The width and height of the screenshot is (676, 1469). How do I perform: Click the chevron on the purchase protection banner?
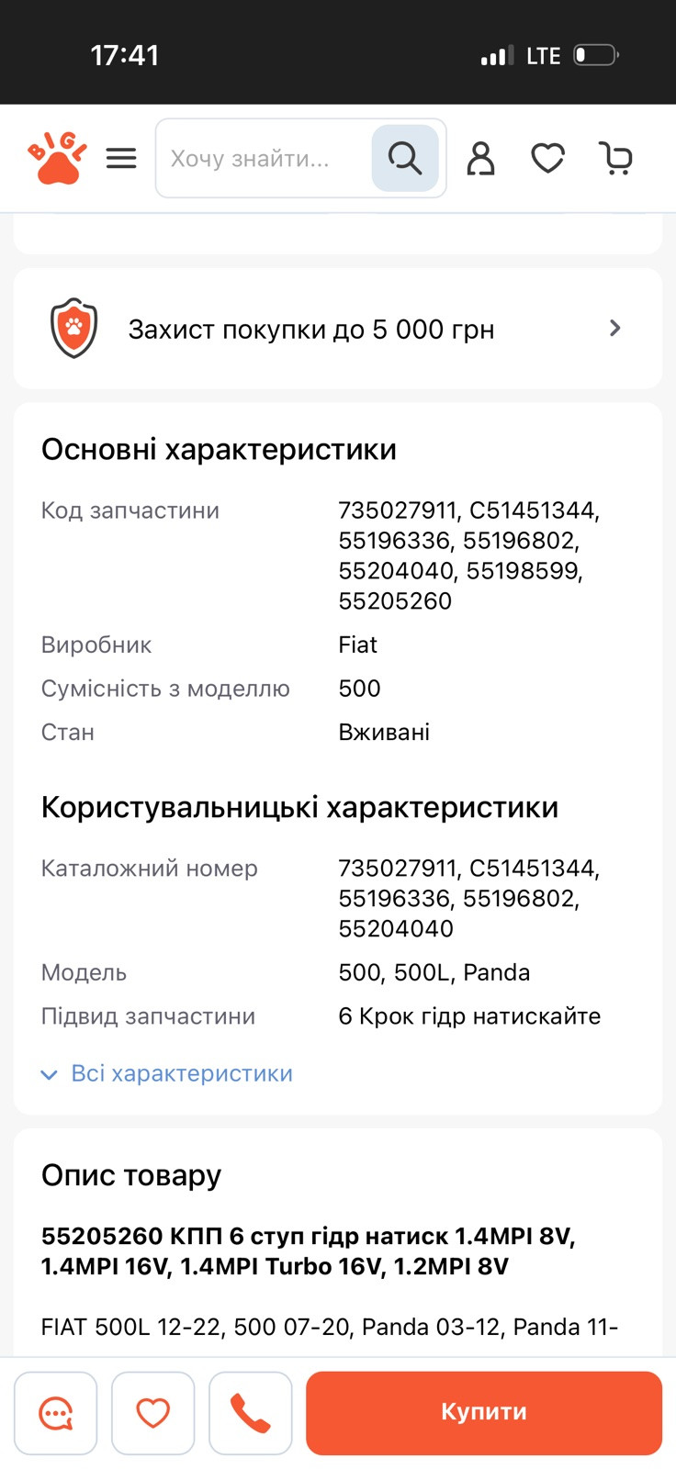[x=615, y=328]
